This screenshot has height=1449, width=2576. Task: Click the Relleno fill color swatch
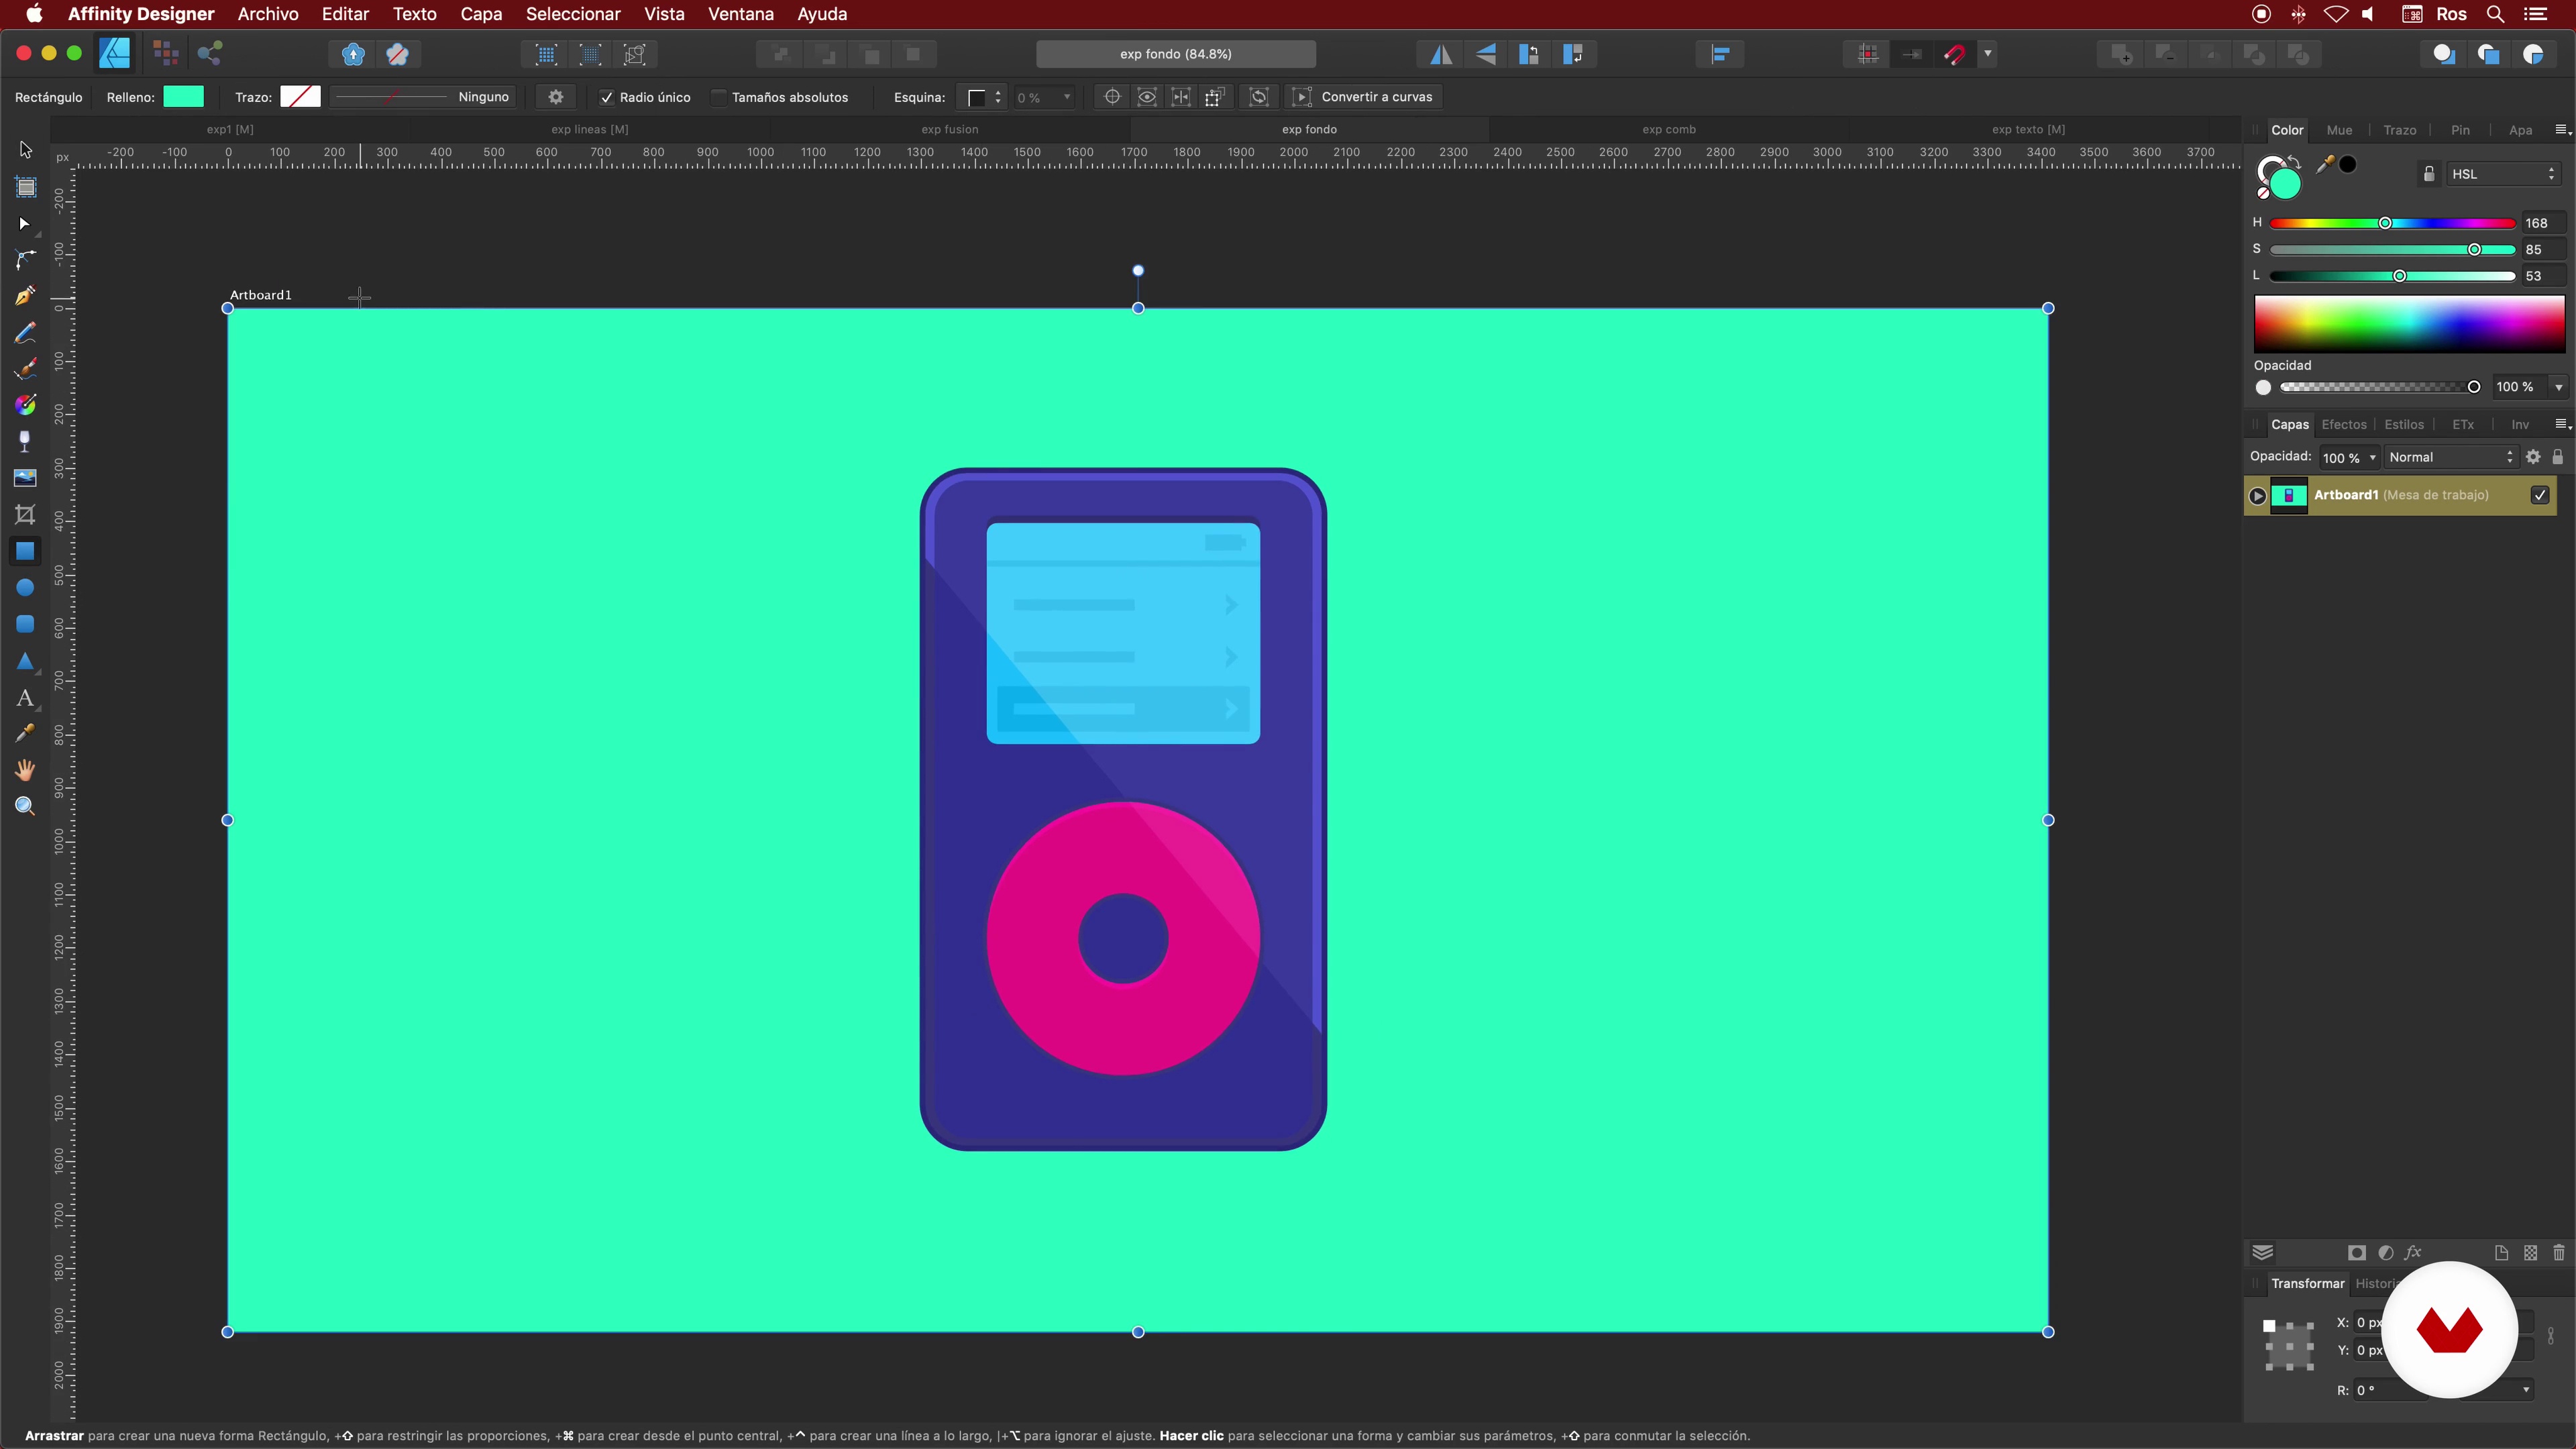tap(183, 97)
